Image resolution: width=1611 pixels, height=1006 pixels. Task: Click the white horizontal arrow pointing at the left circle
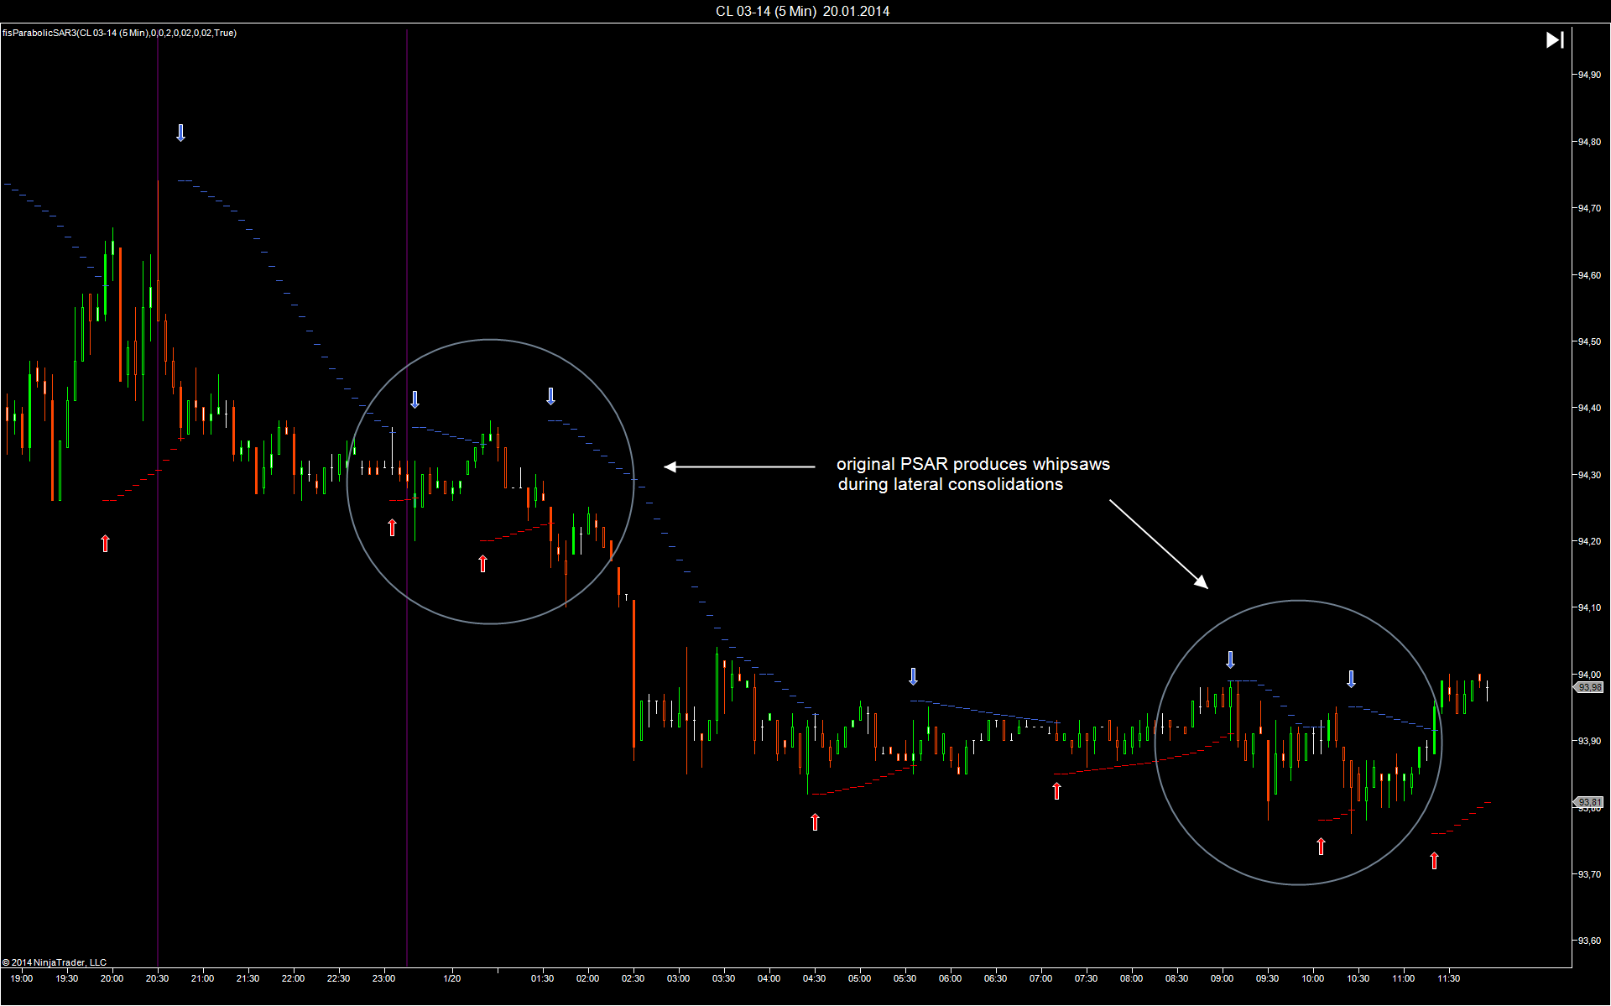coord(738,467)
